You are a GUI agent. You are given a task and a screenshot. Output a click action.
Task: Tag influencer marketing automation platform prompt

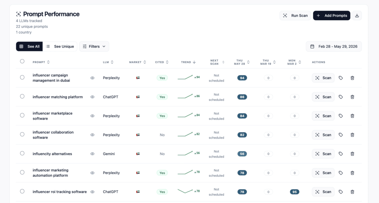[x=341, y=173]
